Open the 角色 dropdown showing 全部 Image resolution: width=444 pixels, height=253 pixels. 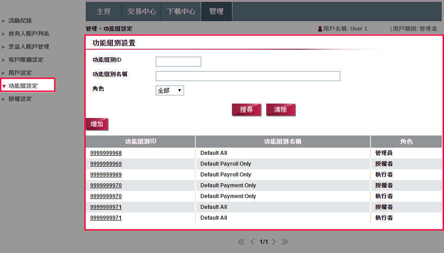(x=170, y=90)
